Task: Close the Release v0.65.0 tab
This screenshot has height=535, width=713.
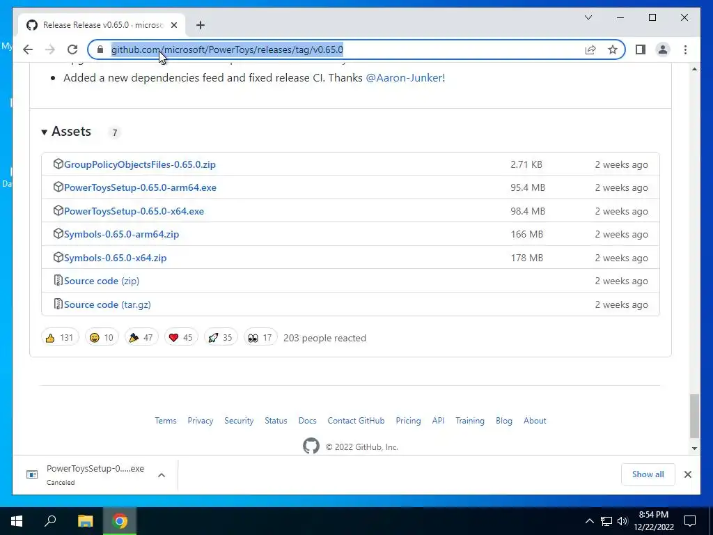Action: point(173,25)
